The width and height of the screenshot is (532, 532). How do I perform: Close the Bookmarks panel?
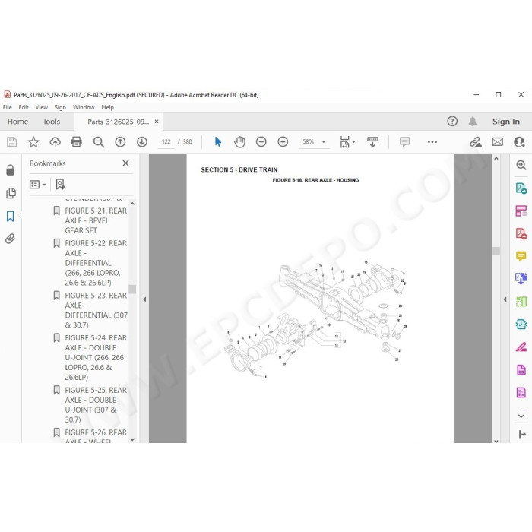[x=125, y=163]
